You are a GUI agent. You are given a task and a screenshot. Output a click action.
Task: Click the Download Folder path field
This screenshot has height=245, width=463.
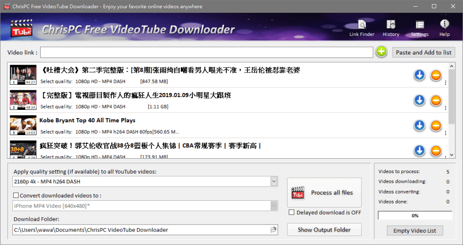point(145,230)
